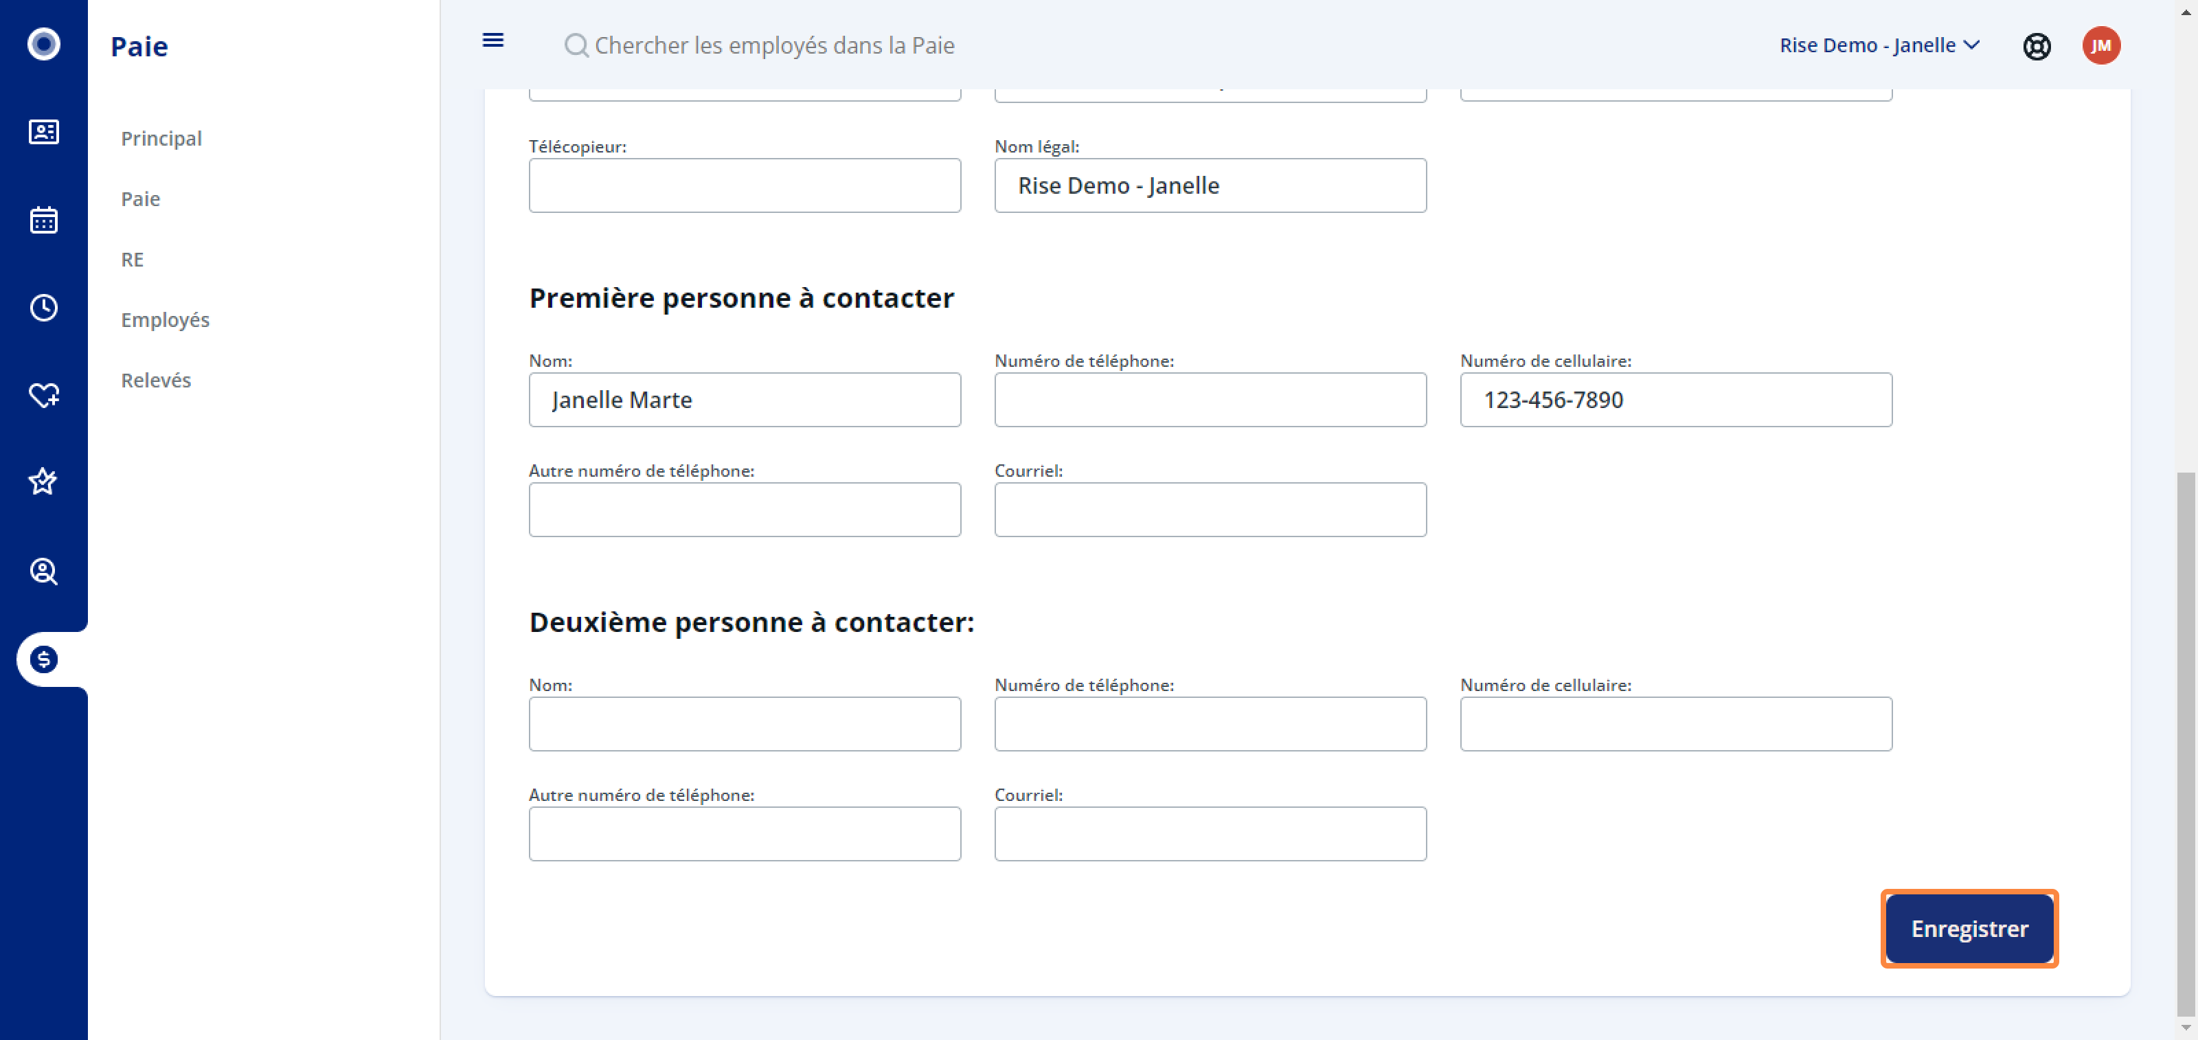
Task: Click second contact Numéro de cellulaire field
Action: click(1676, 723)
